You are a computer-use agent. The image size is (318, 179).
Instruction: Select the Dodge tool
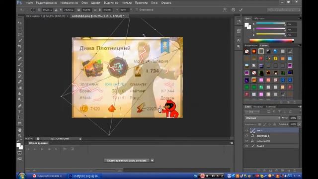coord(20,99)
